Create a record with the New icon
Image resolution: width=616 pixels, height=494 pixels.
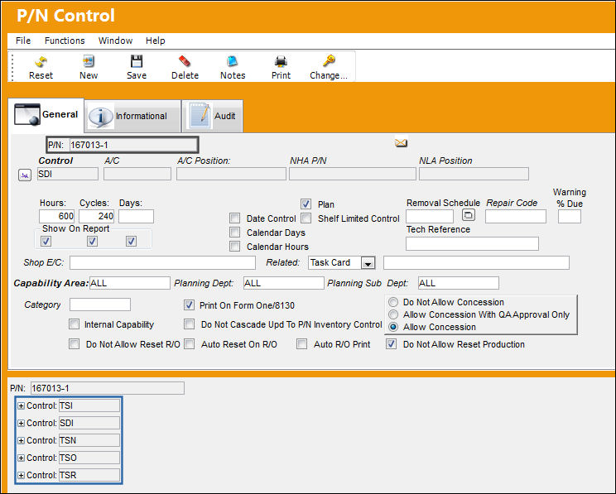pos(89,61)
